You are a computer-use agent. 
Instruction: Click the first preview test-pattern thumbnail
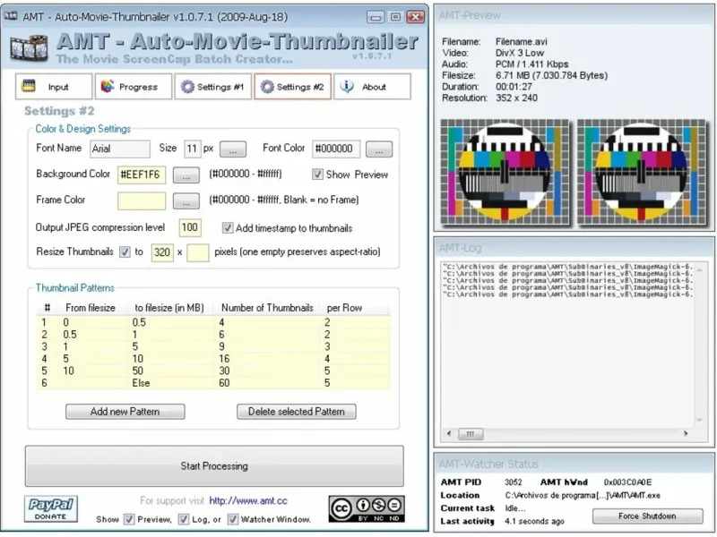pyautogui.click(x=505, y=172)
